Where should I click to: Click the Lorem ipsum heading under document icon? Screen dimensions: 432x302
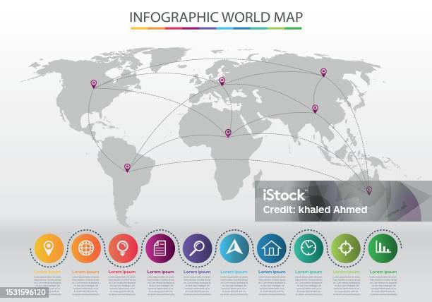pyautogui.click(x=161, y=272)
